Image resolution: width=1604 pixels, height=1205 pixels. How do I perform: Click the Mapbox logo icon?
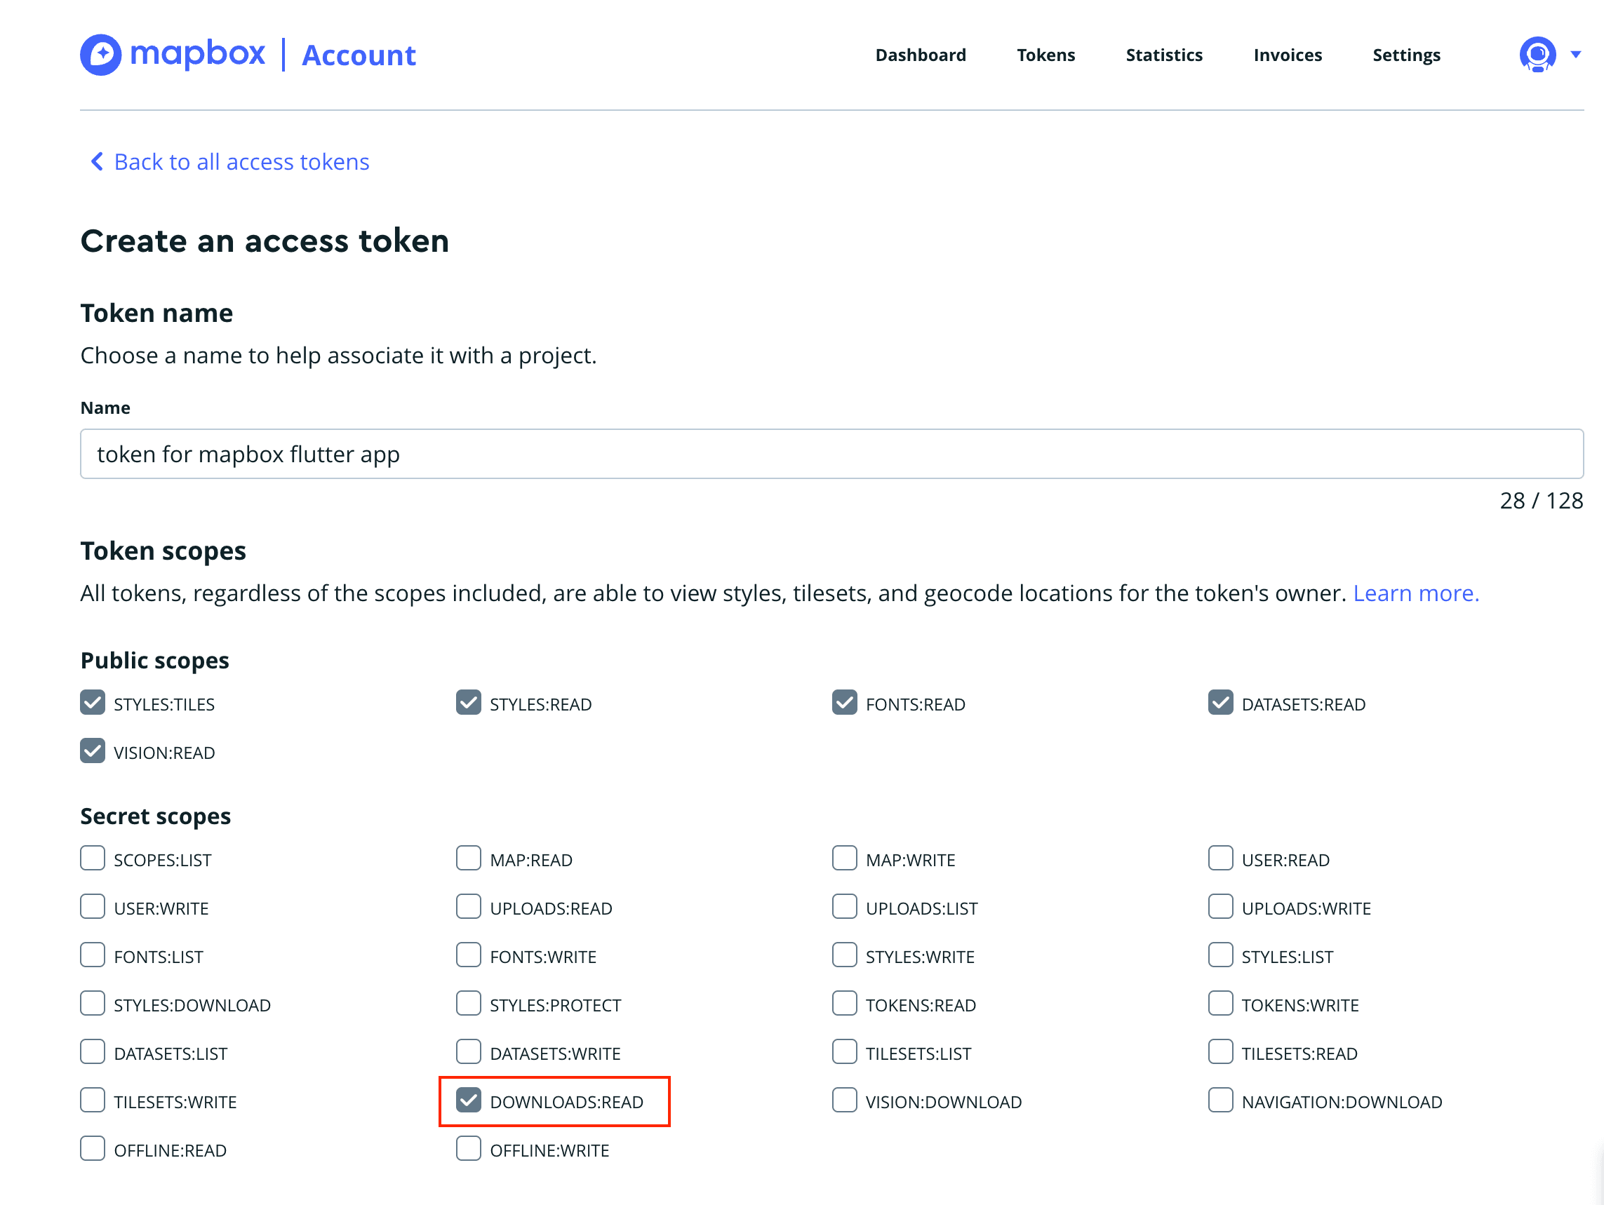pos(101,55)
